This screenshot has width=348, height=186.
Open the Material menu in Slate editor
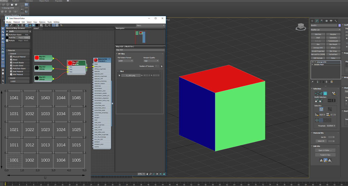pos(16,22)
